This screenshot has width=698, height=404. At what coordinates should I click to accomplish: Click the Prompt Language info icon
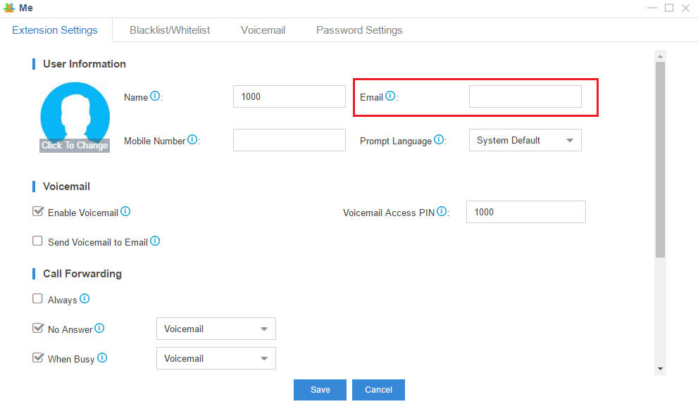pos(439,139)
